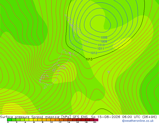159x123 pixels.
Task: Pick the brown-orange legend swatch starting at 14
Action: (70, 120)
